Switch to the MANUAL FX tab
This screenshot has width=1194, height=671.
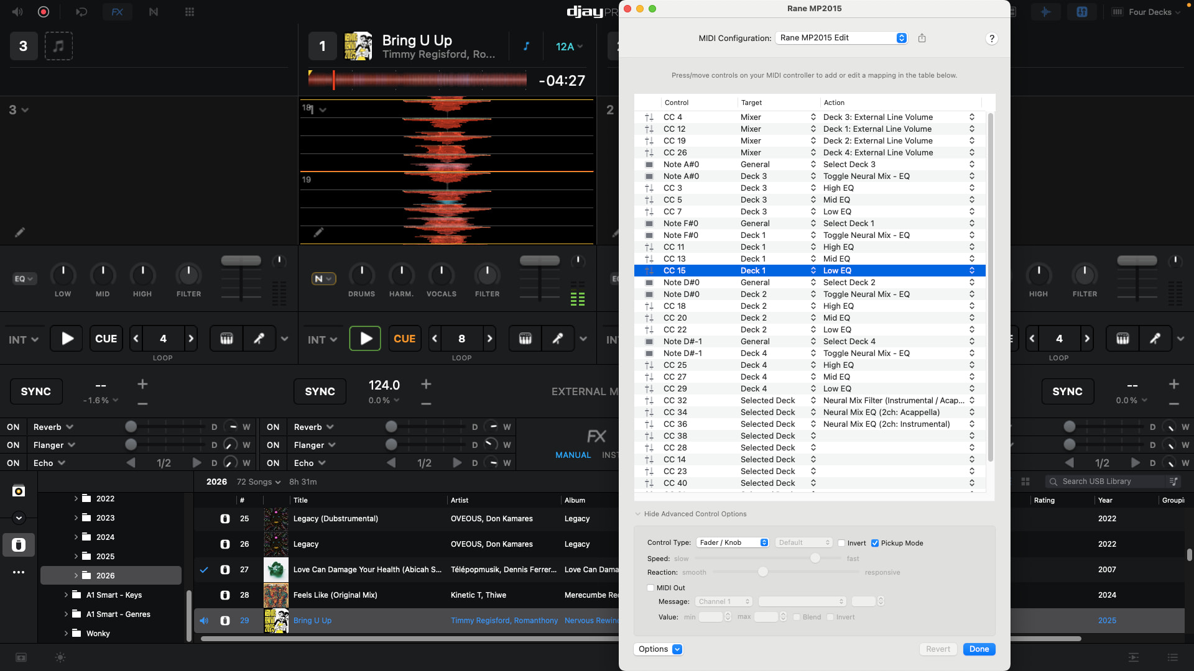(573, 455)
